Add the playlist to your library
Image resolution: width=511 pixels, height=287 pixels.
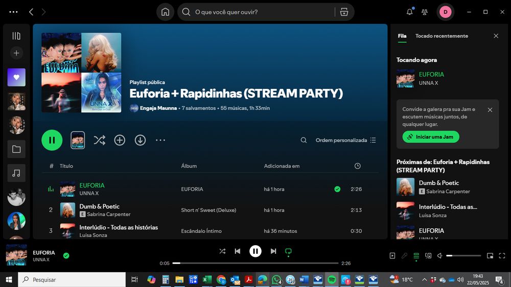tap(120, 140)
